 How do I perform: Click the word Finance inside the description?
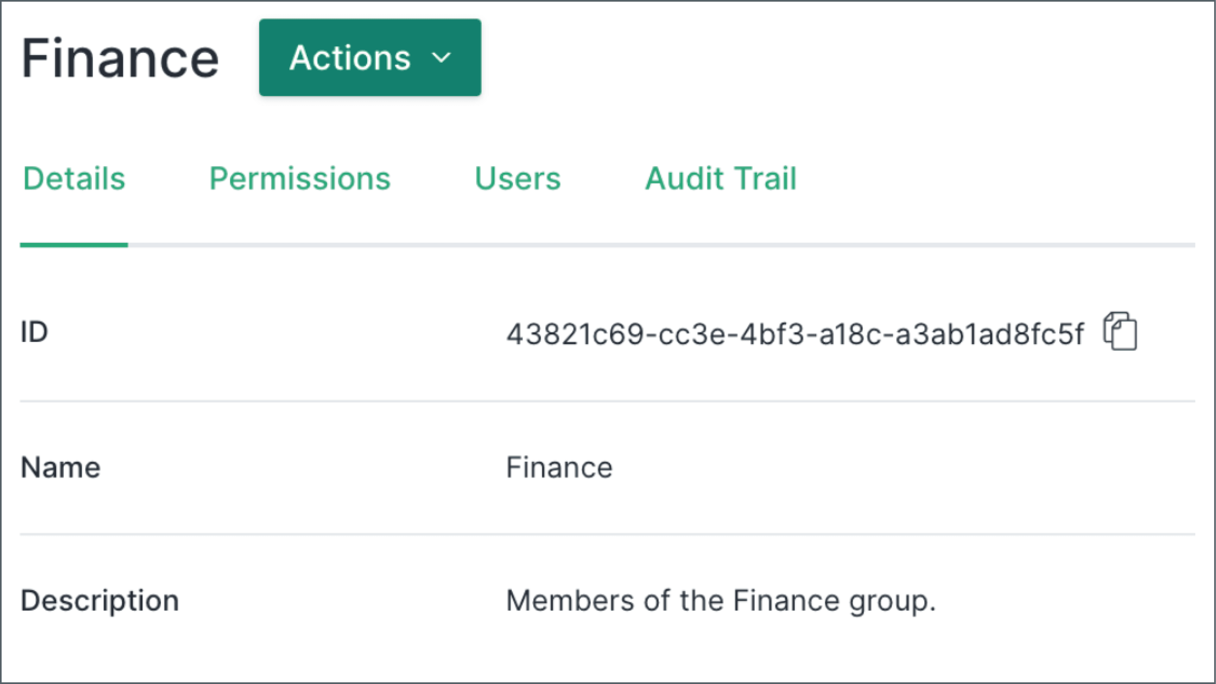tap(786, 601)
